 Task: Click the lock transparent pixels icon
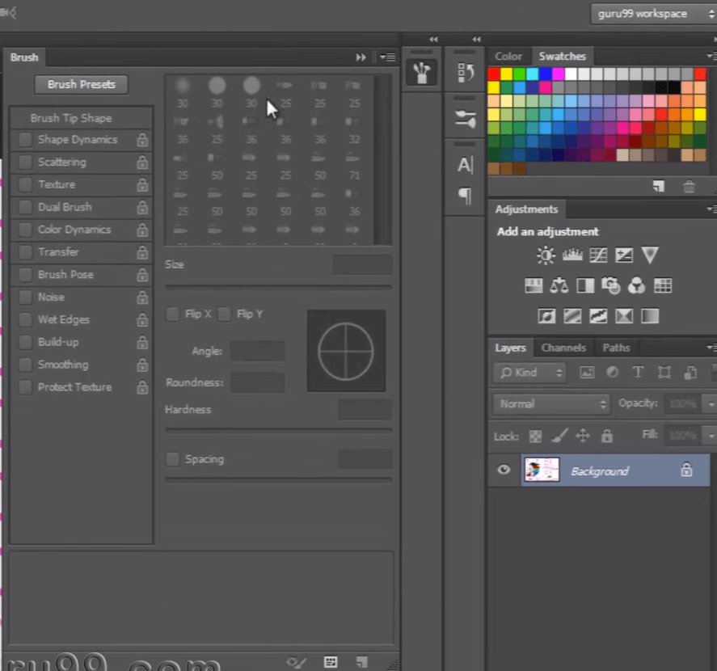[x=535, y=437]
